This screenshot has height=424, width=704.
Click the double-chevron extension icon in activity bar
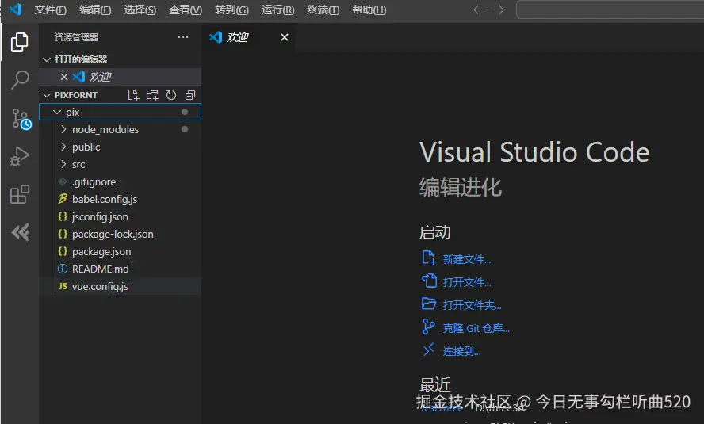[20, 232]
